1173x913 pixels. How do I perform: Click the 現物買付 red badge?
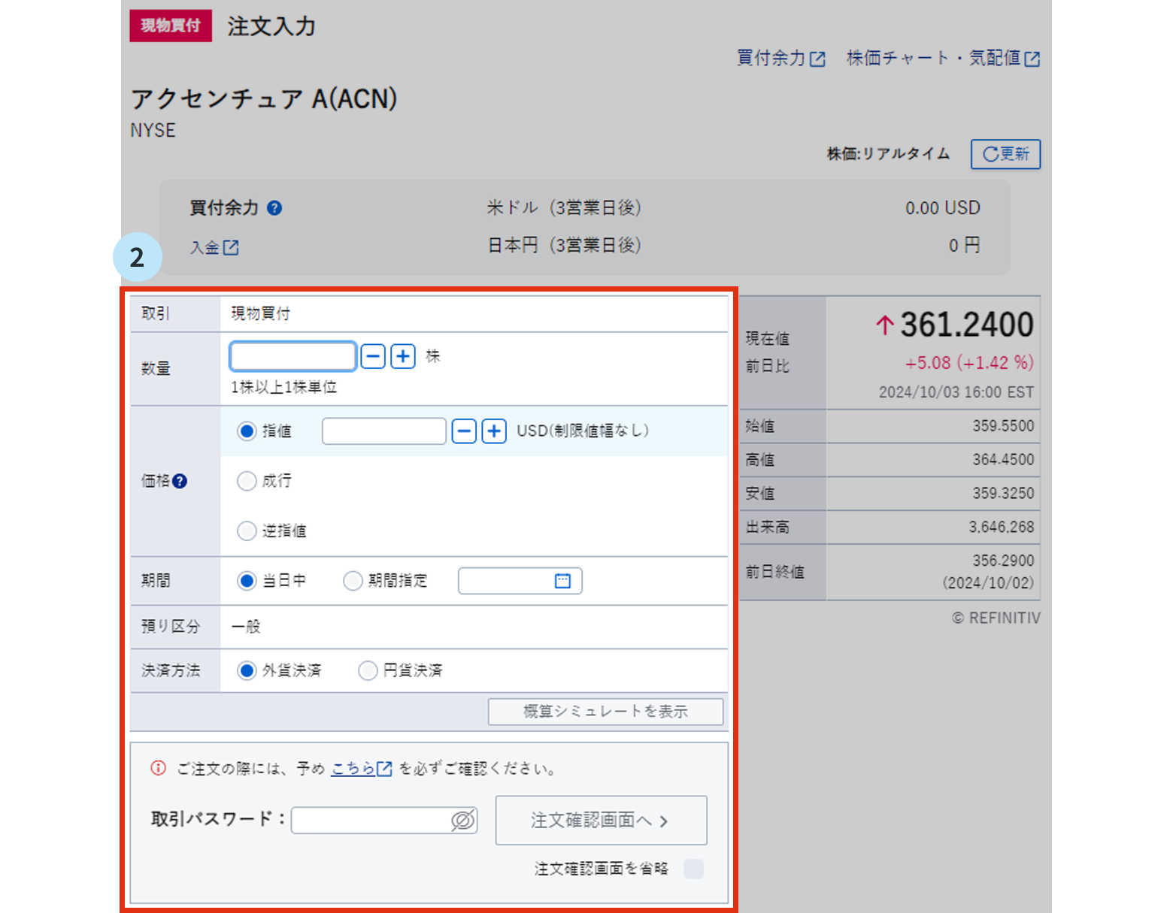[171, 26]
